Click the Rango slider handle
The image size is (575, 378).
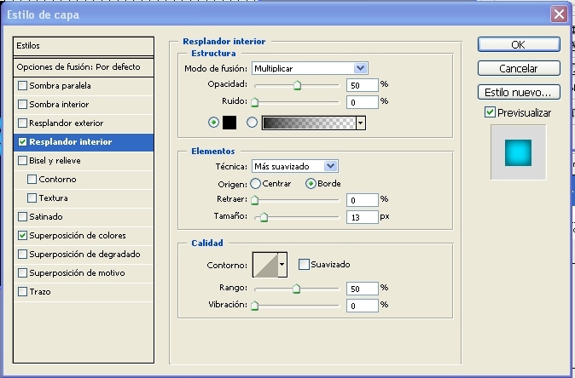point(296,289)
